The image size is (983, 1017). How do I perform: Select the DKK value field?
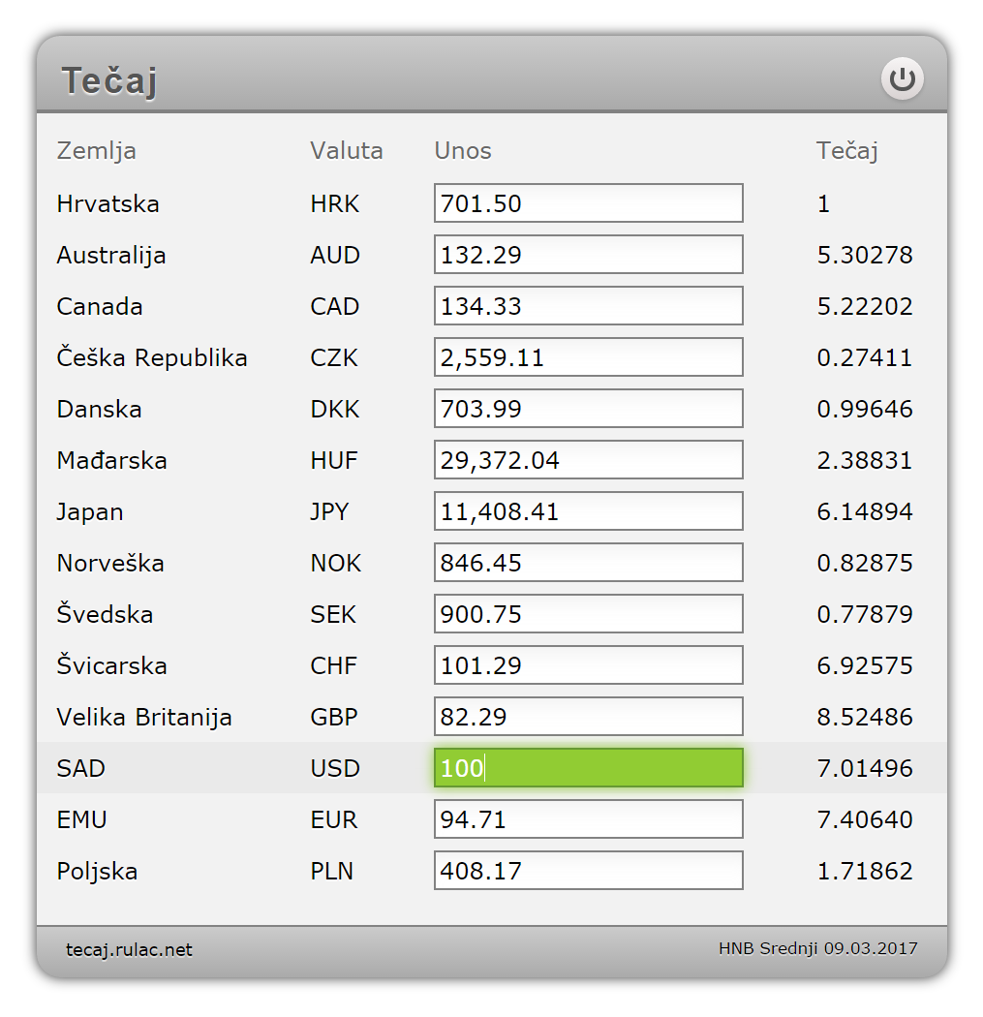point(588,408)
